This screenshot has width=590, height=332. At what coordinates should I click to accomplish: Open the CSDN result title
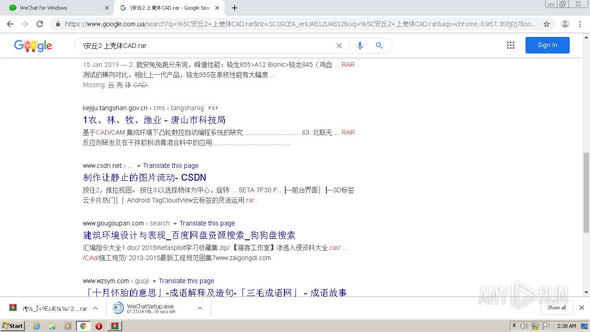coord(145,178)
